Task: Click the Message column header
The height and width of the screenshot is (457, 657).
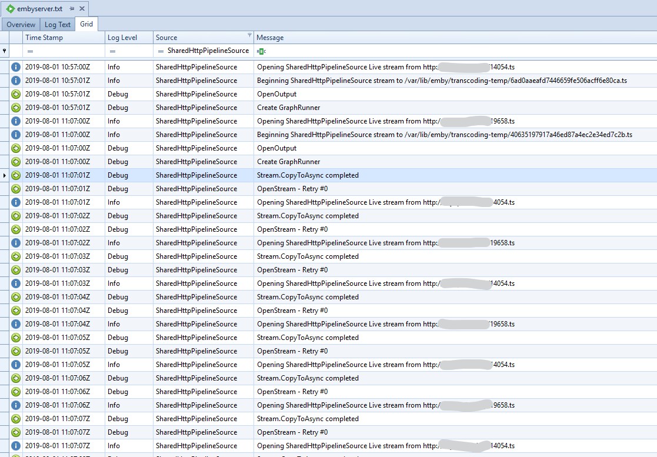Action: (270, 38)
